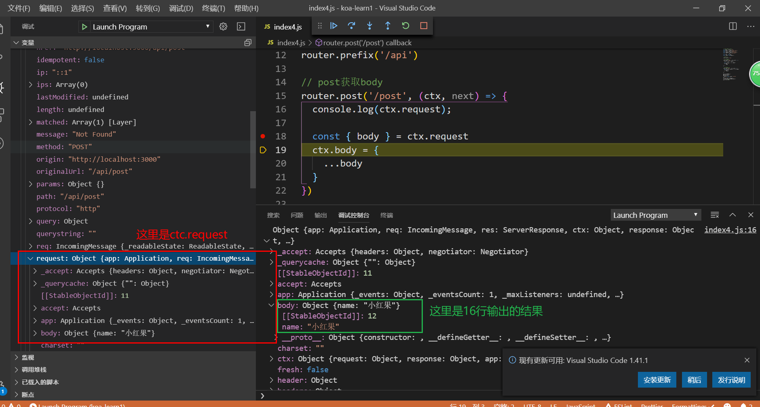The height and width of the screenshot is (407, 760).
Task: Open the 编辑(E) menu
Action: point(51,8)
